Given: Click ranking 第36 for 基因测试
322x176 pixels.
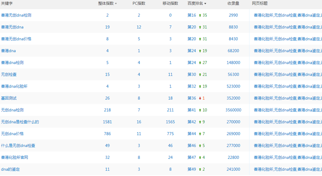Looking at the screenshot, I should coord(191,98).
